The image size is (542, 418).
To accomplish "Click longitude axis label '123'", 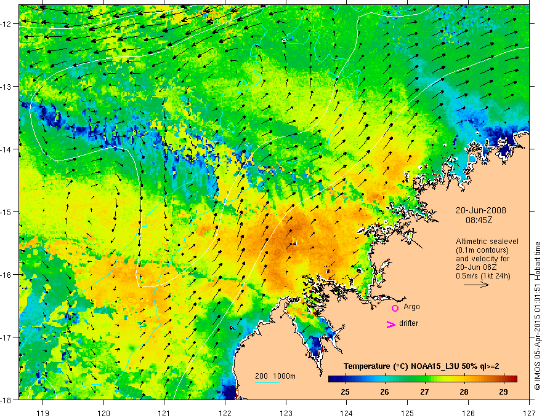I will (x=286, y=413).
